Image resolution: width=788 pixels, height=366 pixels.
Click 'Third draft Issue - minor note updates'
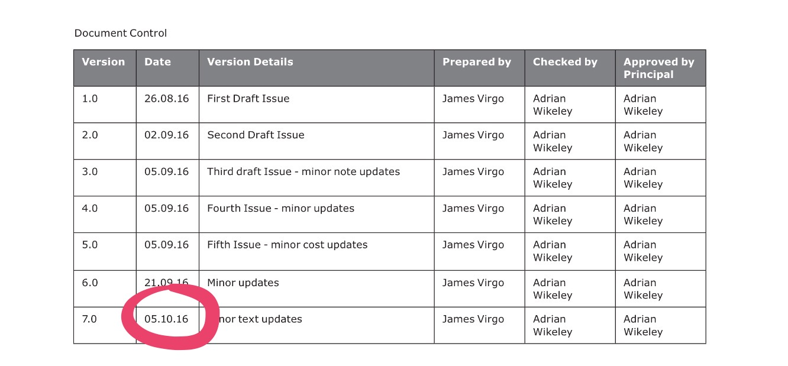pyautogui.click(x=303, y=172)
